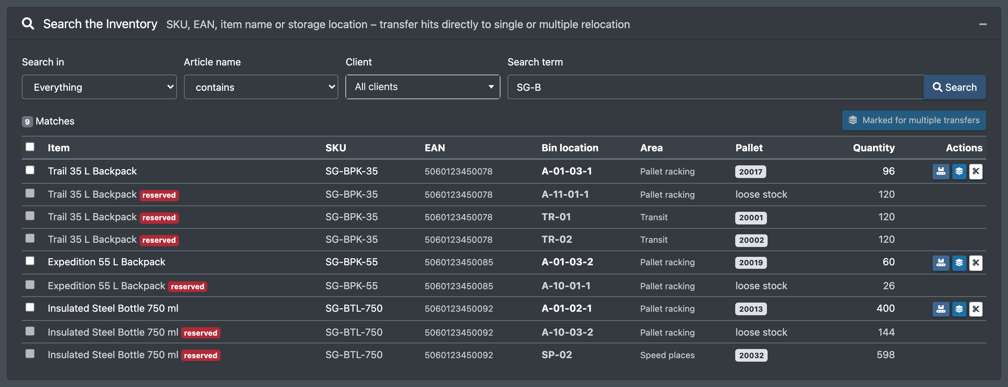The image size is (1008, 387).
Task: Click the pallet badge 20001
Action: tap(751, 217)
